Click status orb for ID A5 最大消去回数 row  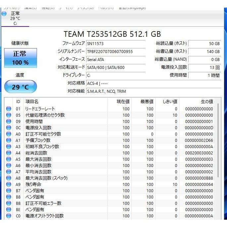9,159
